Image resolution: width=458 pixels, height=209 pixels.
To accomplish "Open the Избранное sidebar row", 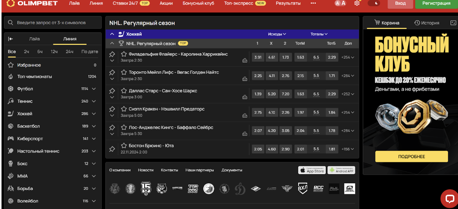I will point(53,65).
